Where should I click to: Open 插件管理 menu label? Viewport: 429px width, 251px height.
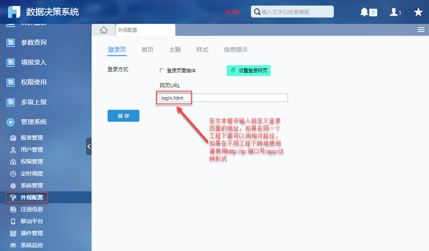tap(32, 233)
